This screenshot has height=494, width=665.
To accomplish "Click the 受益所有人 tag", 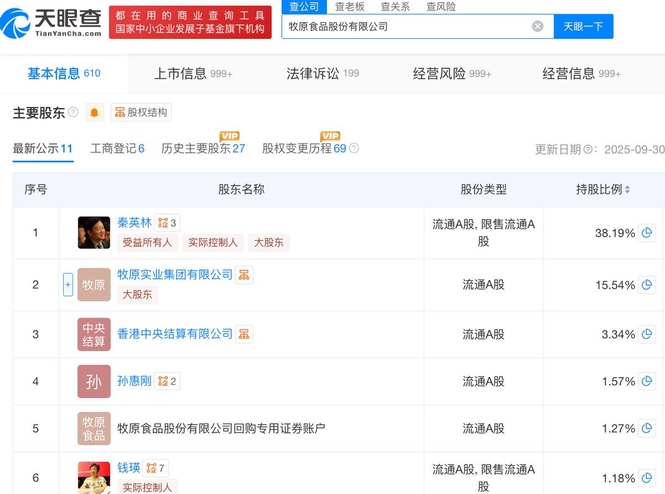I will [x=147, y=242].
